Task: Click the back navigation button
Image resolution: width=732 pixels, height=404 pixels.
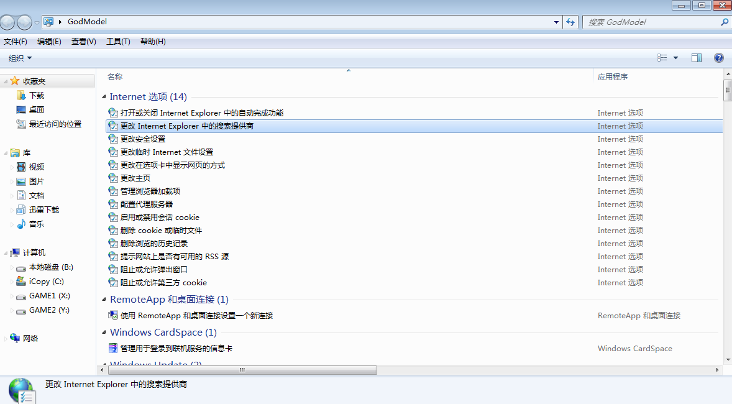Action: (x=8, y=21)
